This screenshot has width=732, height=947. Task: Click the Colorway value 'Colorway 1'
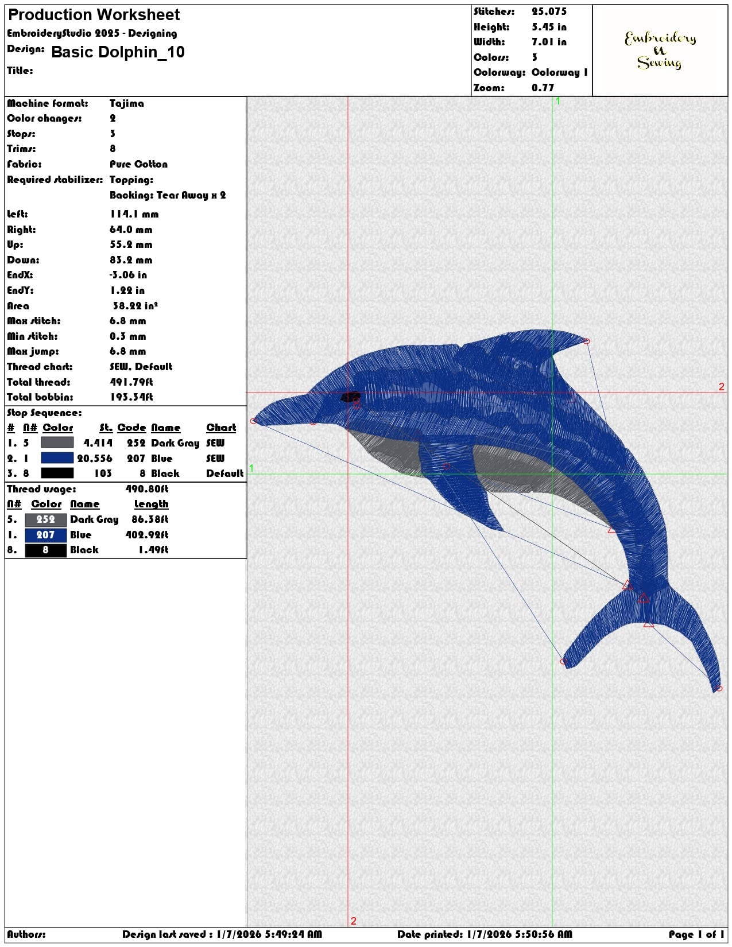pyautogui.click(x=560, y=72)
